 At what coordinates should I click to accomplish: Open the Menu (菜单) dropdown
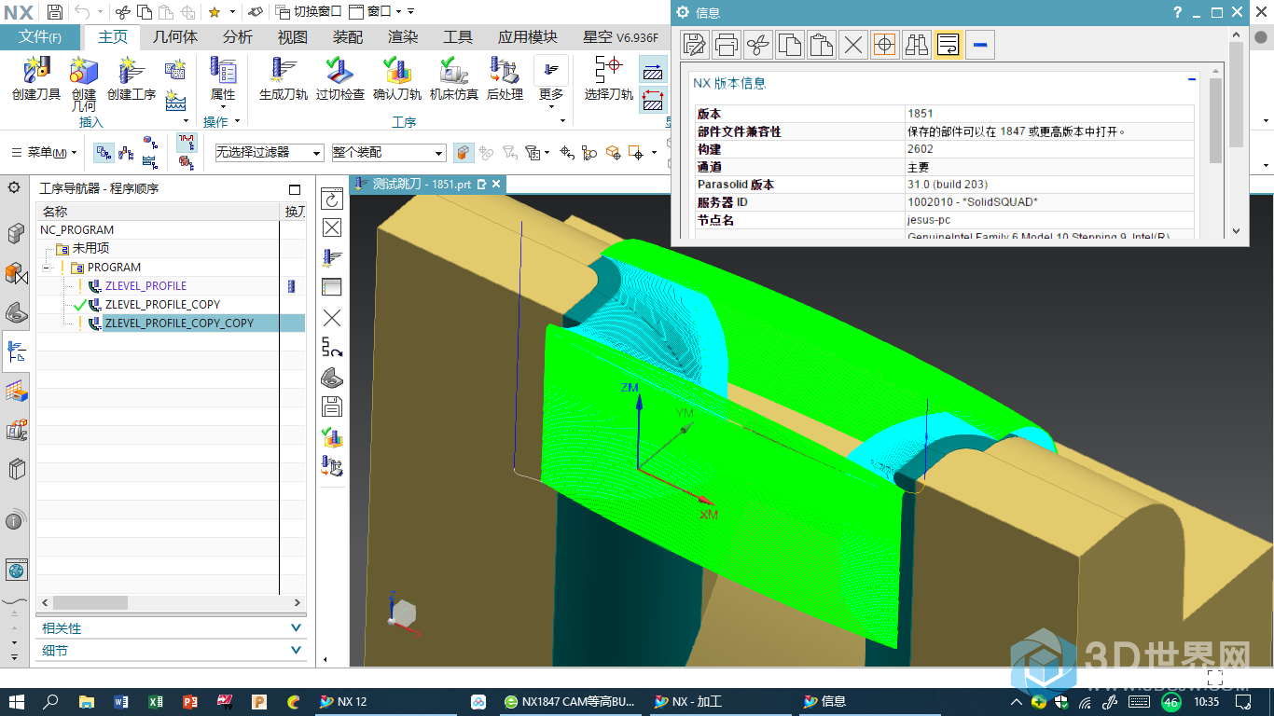coord(43,152)
